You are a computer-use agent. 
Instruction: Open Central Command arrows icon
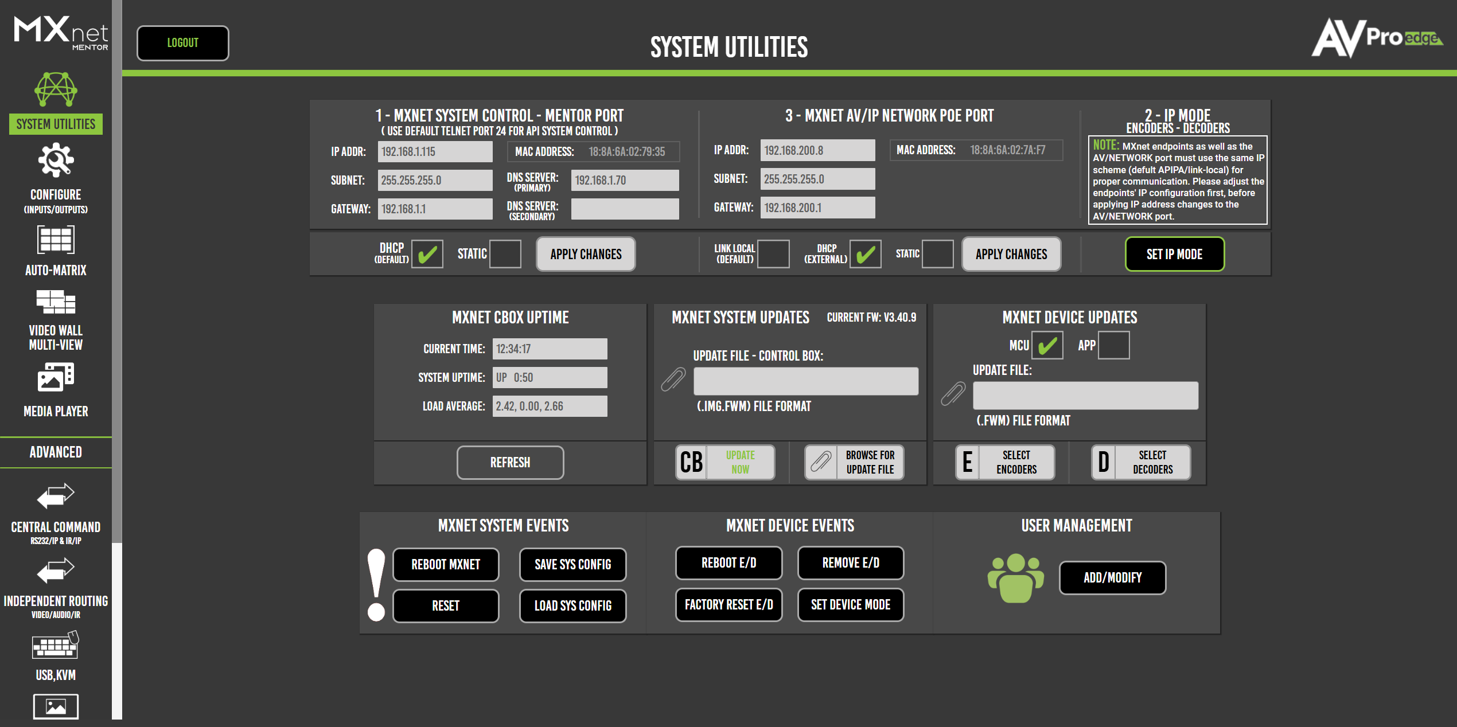pyautogui.click(x=56, y=496)
